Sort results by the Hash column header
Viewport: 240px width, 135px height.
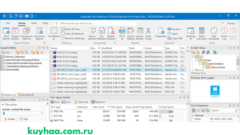click(x=136, y=48)
